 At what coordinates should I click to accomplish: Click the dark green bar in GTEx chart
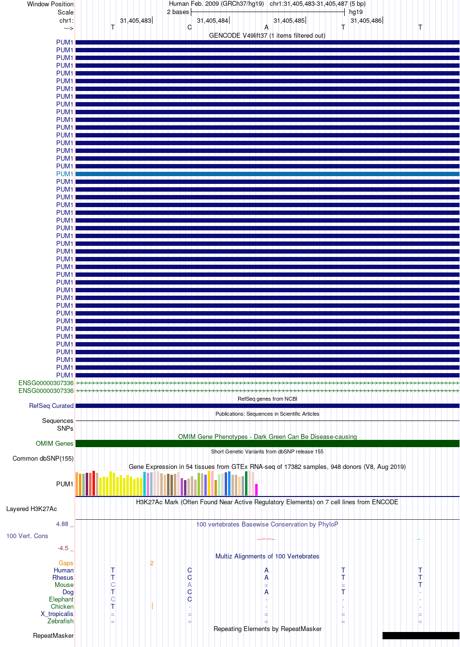246,483
